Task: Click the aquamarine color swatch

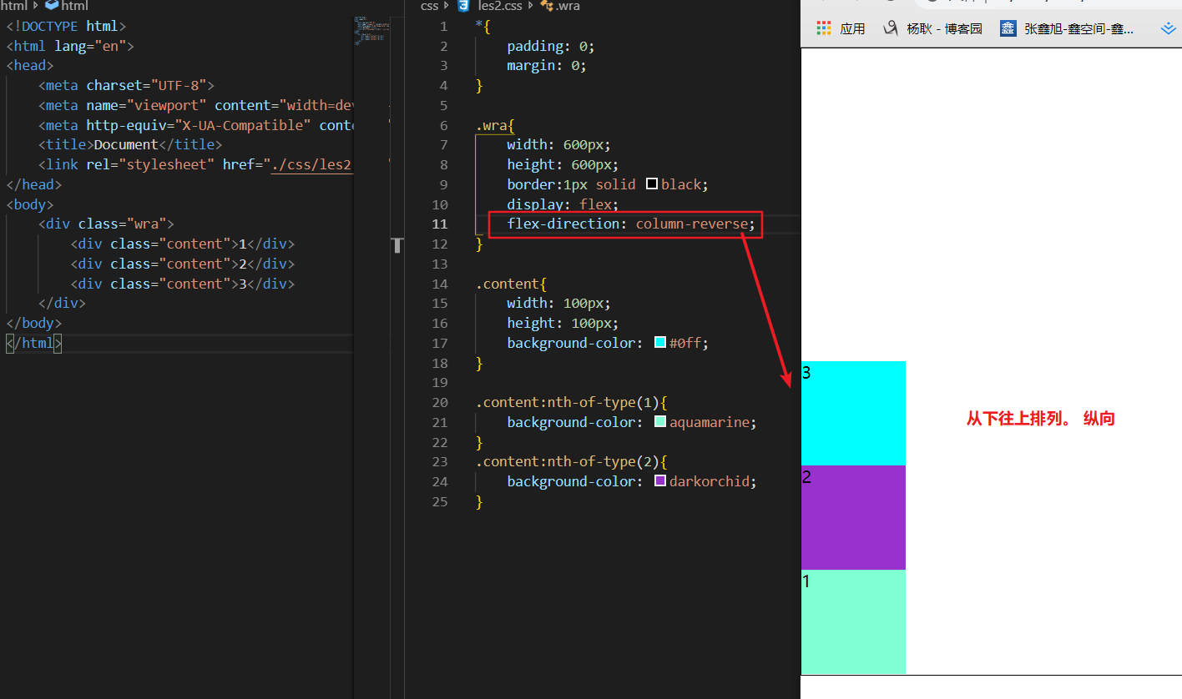Action: click(660, 422)
